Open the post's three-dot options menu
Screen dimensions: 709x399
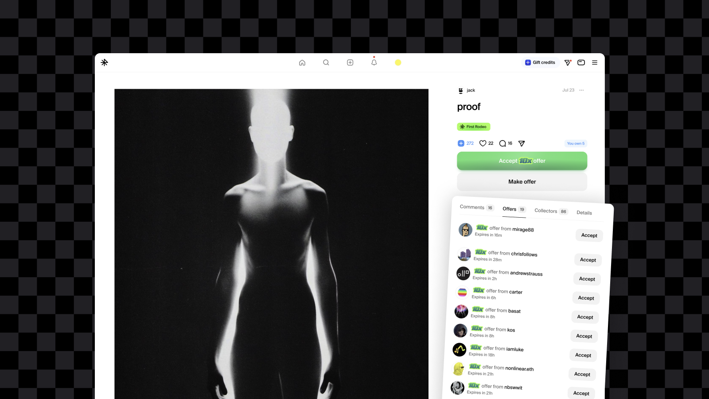tap(581, 90)
